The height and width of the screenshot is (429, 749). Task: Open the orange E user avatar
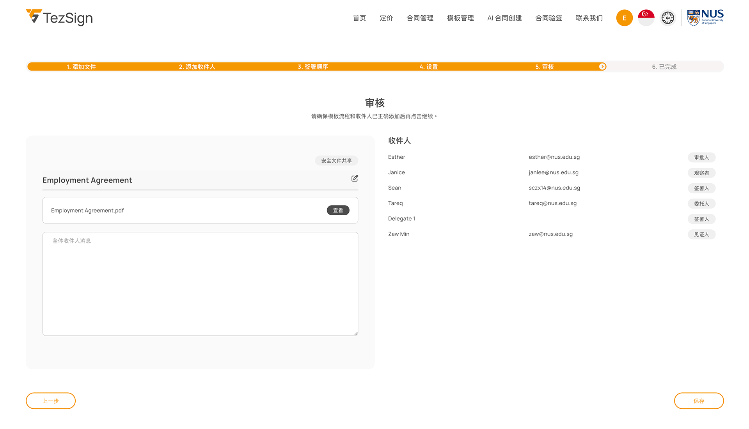coord(624,18)
